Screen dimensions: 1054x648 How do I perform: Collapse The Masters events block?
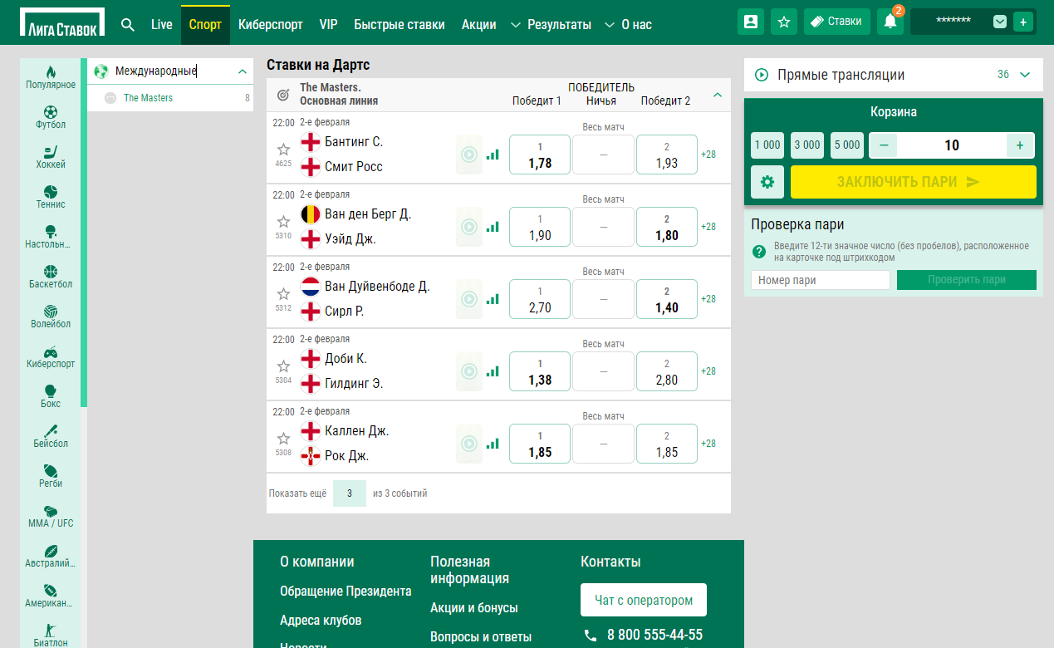pos(718,95)
